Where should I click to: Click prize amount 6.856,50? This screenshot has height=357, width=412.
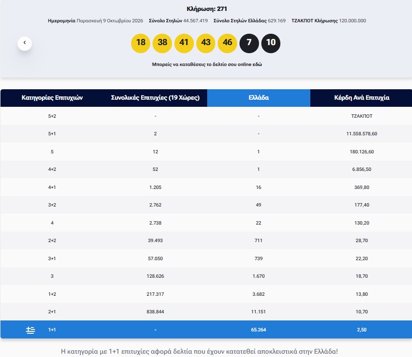pyautogui.click(x=362, y=169)
